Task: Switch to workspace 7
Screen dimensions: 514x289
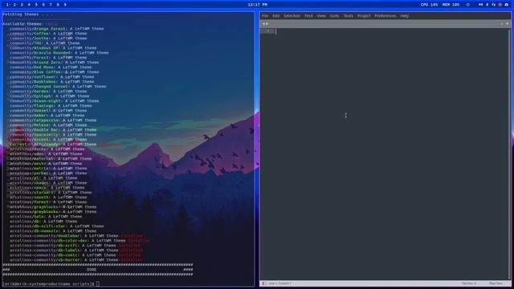Action: pyautogui.click(x=51, y=5)
